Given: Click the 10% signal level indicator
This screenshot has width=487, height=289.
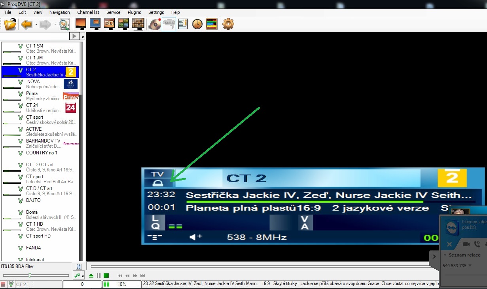Looking at the screenshot, I should tap(121, 284).
